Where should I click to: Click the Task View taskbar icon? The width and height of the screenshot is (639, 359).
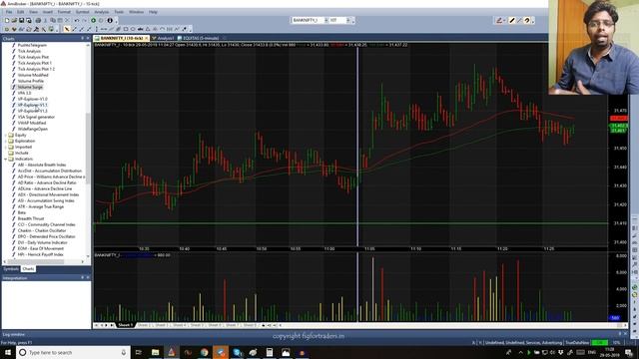pyautogui.click(x=138, y=352)
